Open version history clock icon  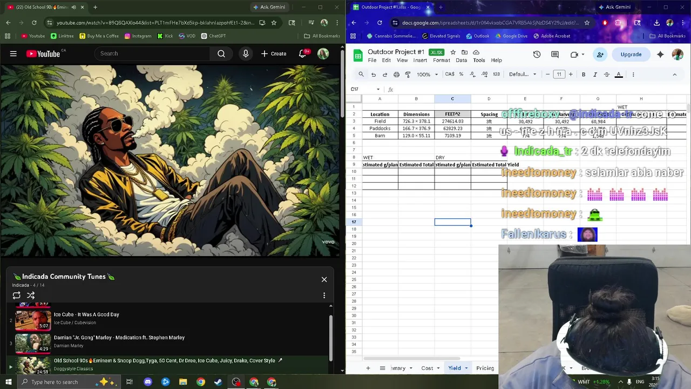537,55
